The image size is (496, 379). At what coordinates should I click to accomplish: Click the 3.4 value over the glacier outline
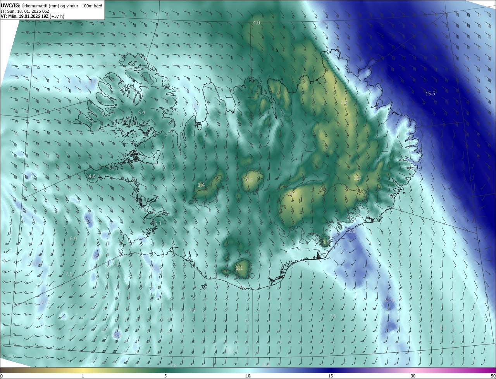(x=201, y=185)
